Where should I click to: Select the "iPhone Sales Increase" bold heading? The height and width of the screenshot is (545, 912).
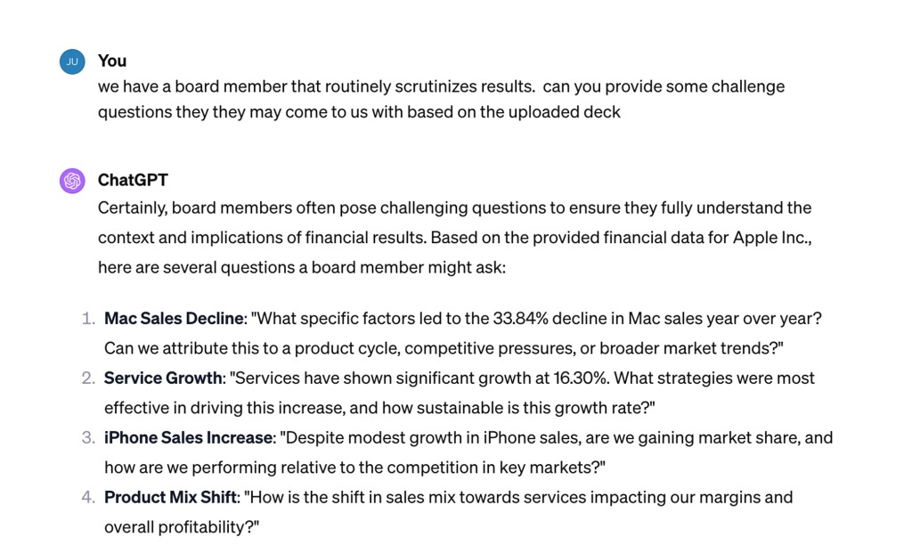tap(188, 437)
